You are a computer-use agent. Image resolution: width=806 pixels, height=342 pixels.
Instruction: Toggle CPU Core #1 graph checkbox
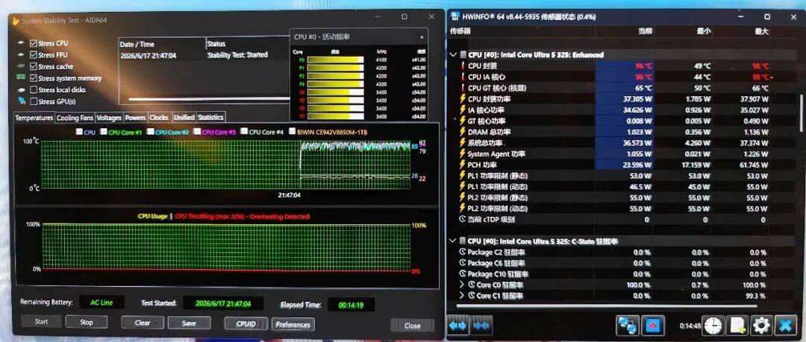pos(103,132)
